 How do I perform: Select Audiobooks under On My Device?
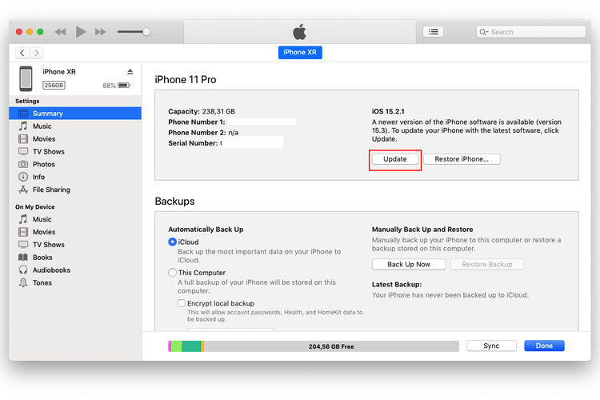(x=51, y=270)
